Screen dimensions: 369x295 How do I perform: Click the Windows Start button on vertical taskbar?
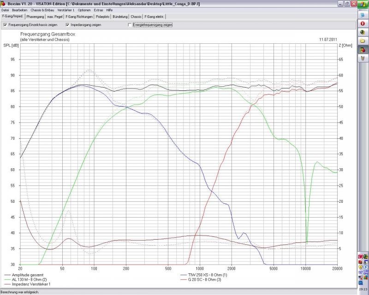click(x=363, y=4)
